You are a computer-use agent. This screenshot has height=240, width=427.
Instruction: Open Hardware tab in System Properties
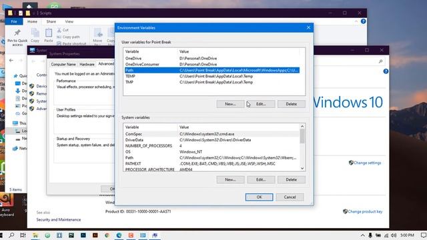coord(87,64)
